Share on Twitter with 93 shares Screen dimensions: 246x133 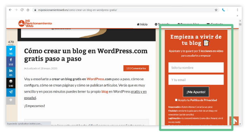pyautogui.click(x=11, y=51)
